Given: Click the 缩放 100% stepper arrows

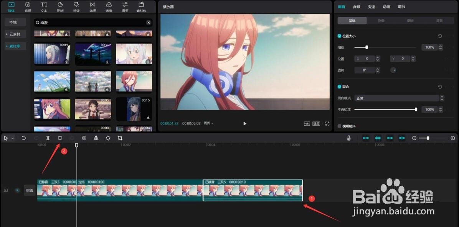Looking at the screenshot, I should click(x=441, y=47).
